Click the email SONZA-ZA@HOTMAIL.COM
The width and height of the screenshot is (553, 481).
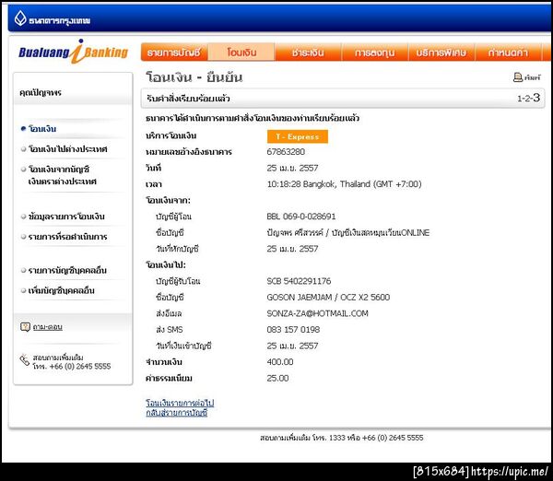317,313
